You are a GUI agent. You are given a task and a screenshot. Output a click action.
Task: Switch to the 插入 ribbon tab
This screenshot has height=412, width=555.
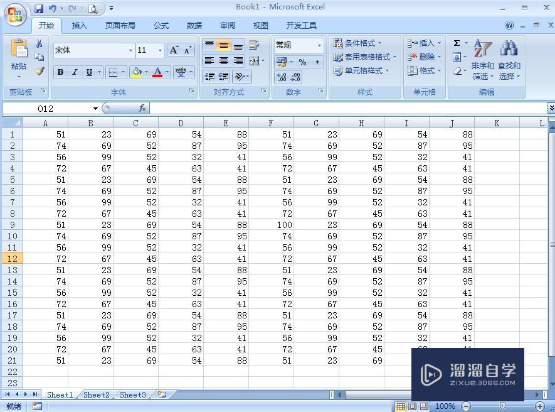(79, 25)
